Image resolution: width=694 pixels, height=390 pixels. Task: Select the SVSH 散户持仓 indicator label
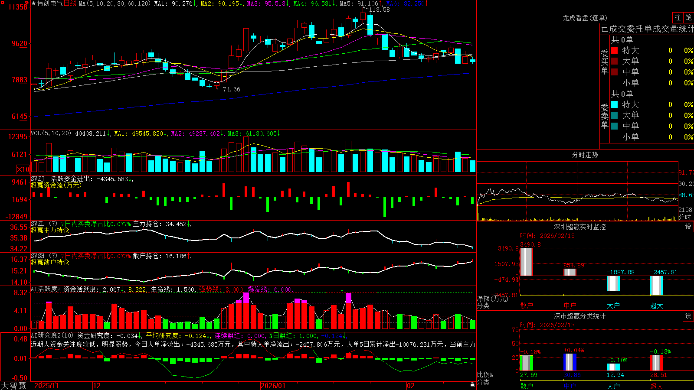tap(38, 256)
